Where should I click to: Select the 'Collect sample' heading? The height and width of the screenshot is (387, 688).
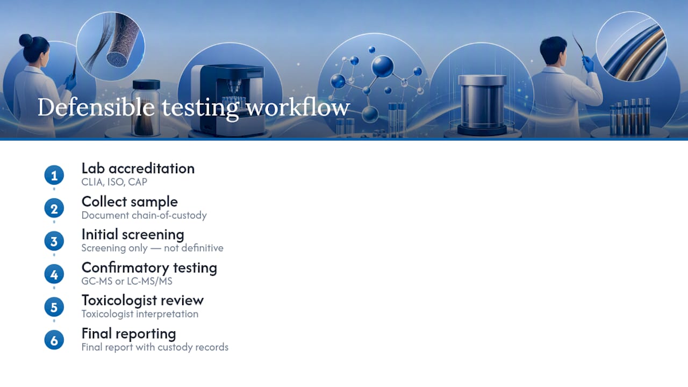[130, 202]
